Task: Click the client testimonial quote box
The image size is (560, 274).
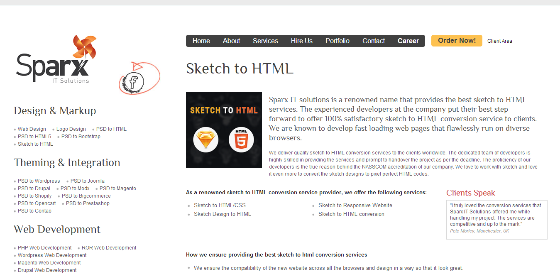Action: coord(497,220)
